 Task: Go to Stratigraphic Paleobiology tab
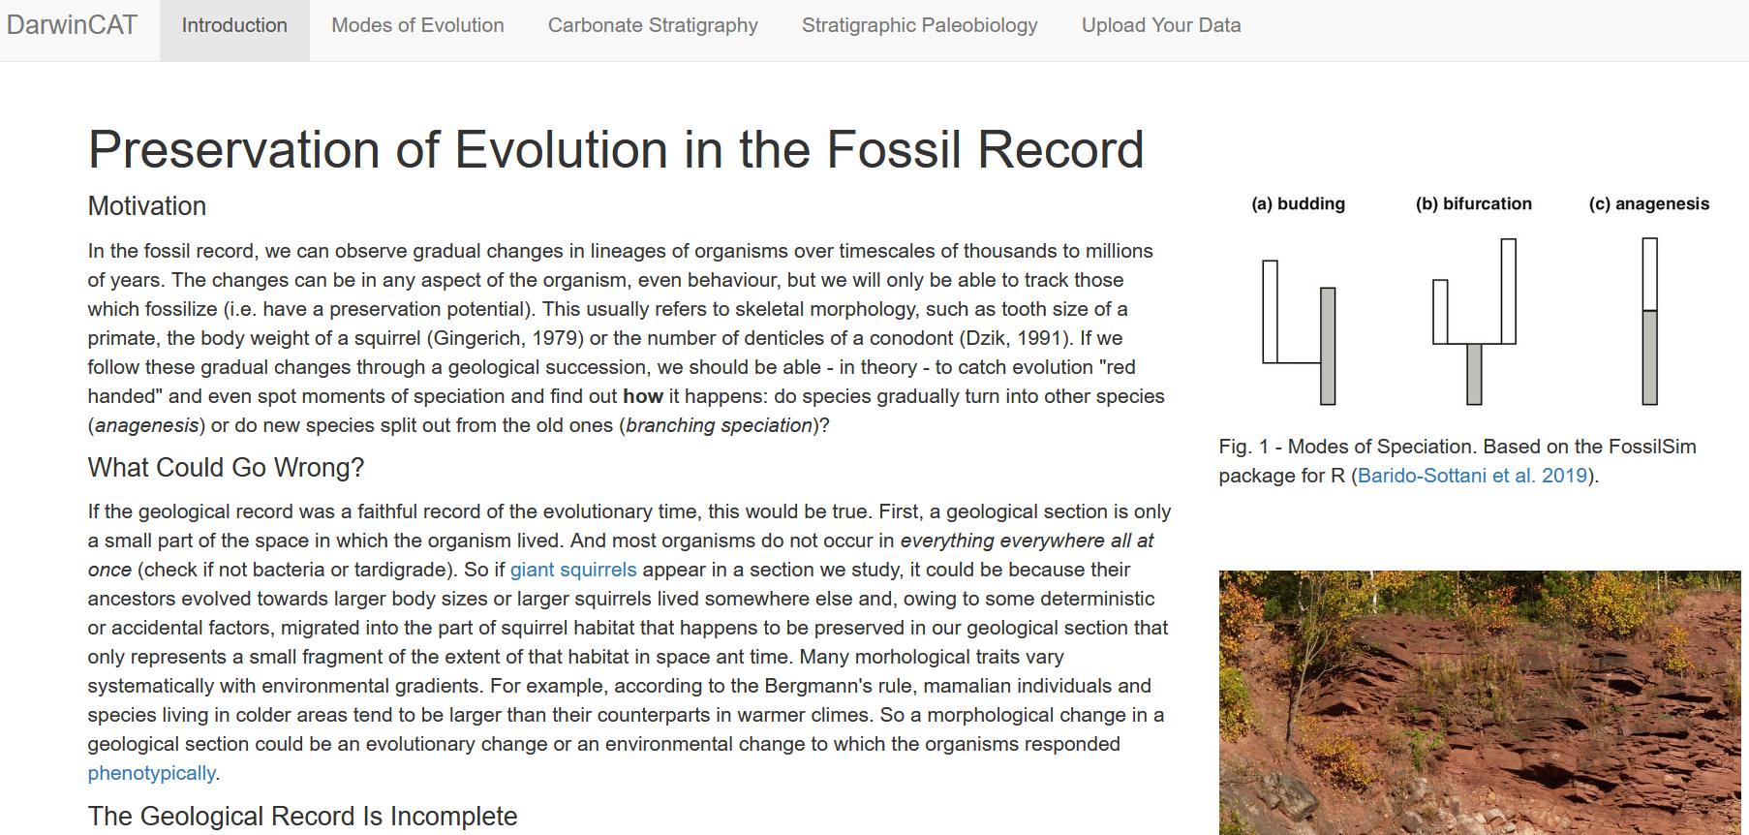point(919,26)
